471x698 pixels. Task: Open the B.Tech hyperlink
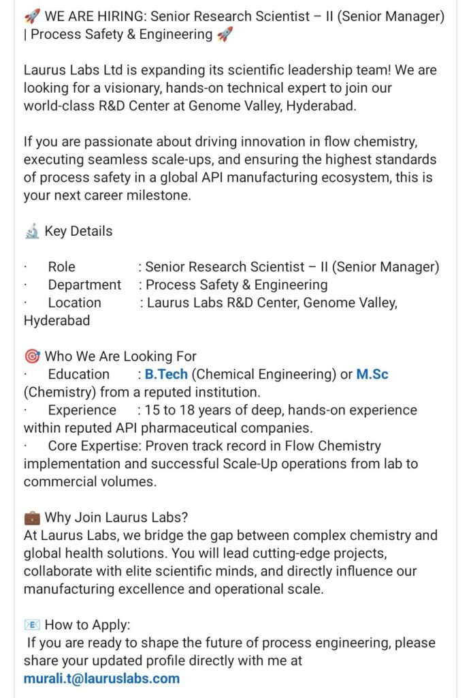click(x=166, y=374)
